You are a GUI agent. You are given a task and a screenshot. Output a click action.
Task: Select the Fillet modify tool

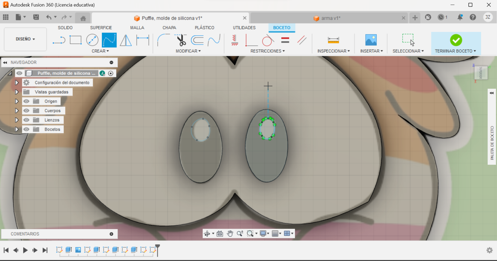tap(164, 40)
